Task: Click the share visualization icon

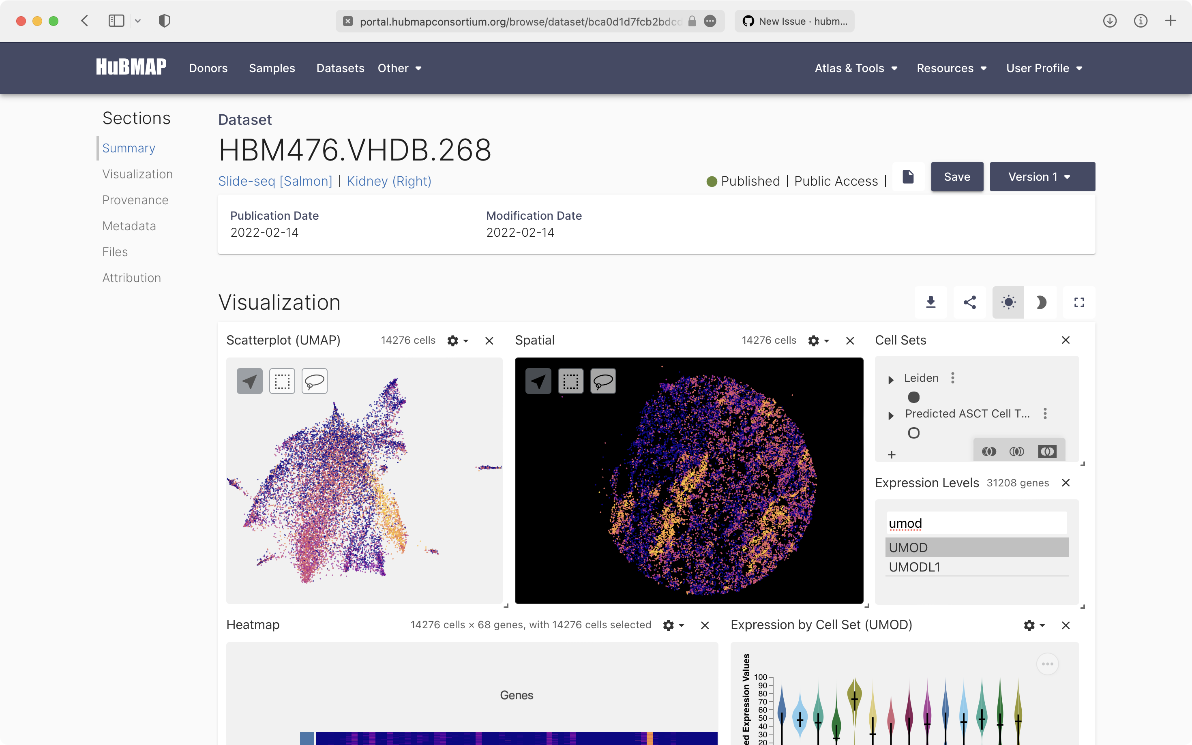Action: coord(969,302)
